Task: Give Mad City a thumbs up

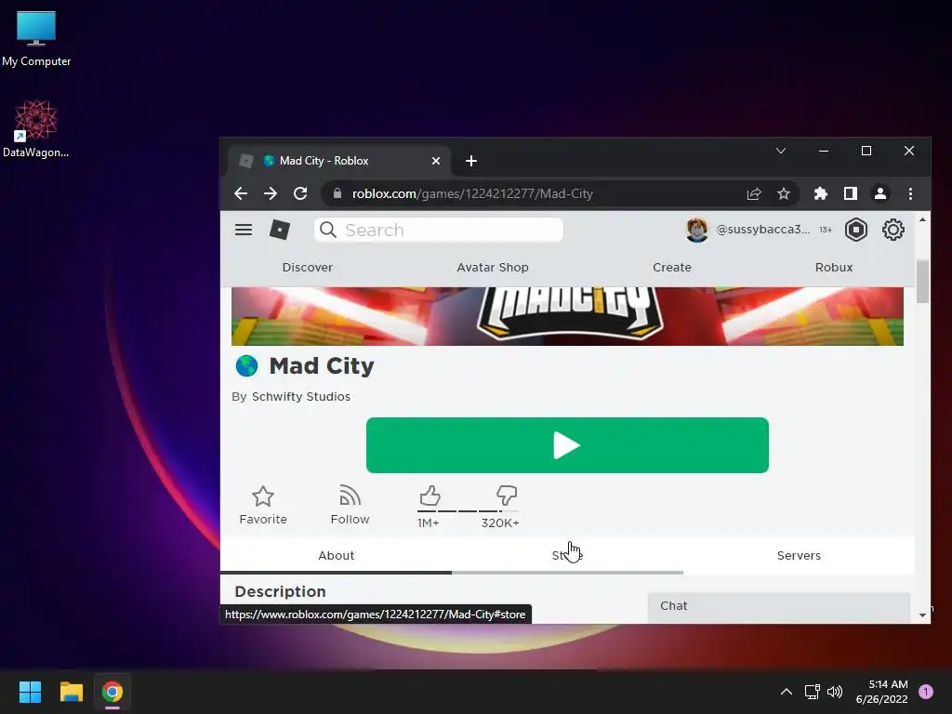Action: [x=430, y=496]
